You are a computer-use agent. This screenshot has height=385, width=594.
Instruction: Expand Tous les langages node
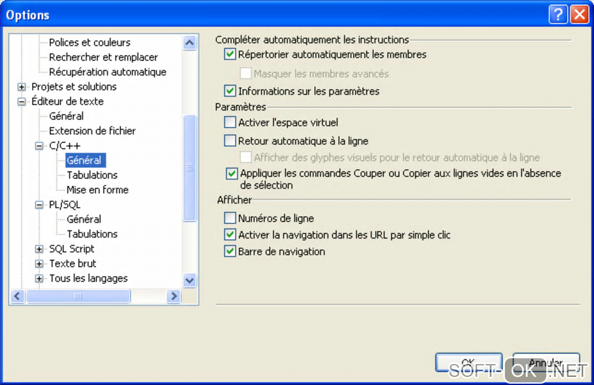[40, 279]
